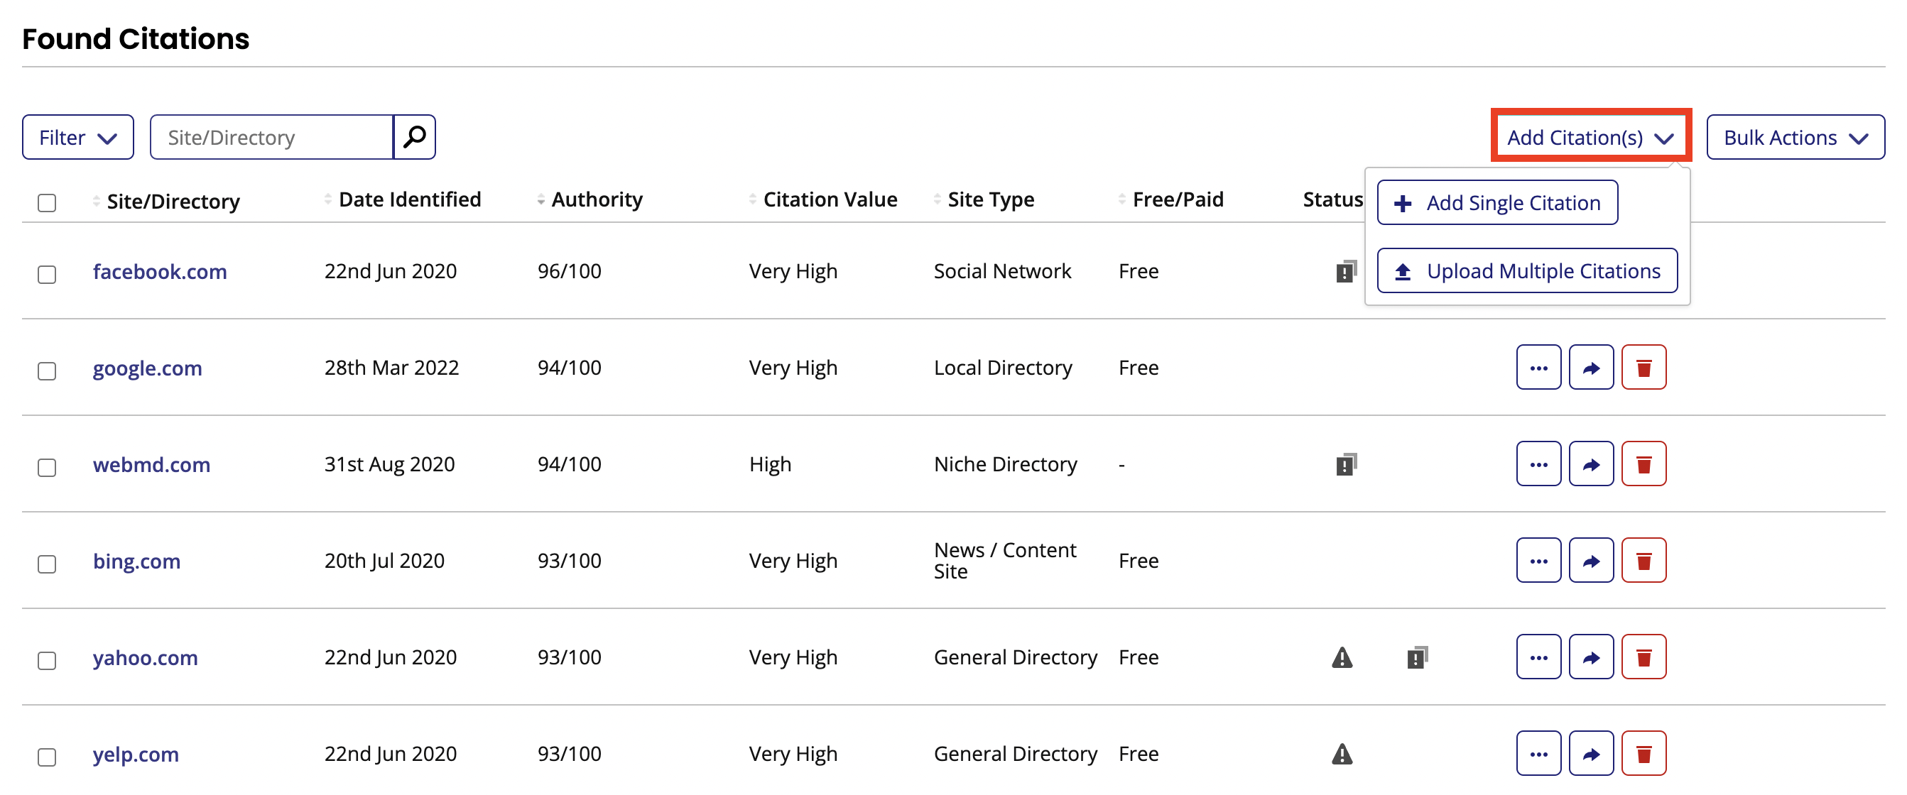Open the yelp.com link
This screenshot has width=1907, height=795.
click(136, 755)
